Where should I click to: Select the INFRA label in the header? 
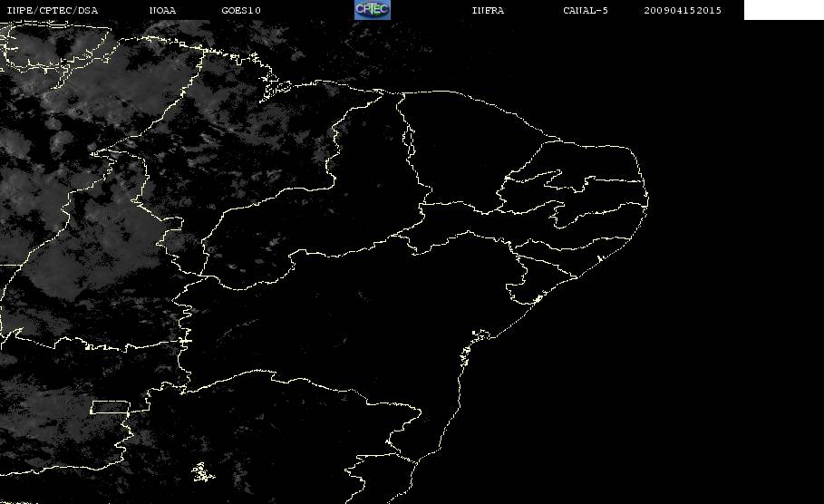click(x=489, y=11)
